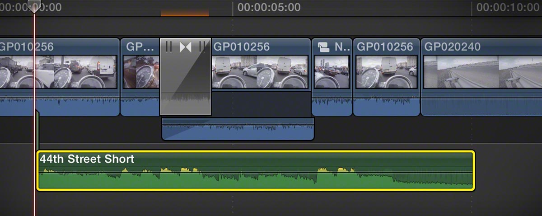
Task: Select the 44th Street Short audio clip title
Action: coord(87,159)
